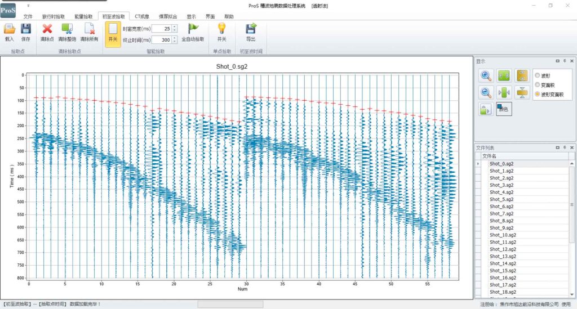Click the yellow vertical expand icon
This screenshot has width=577, height=309.
coord(522,75)
